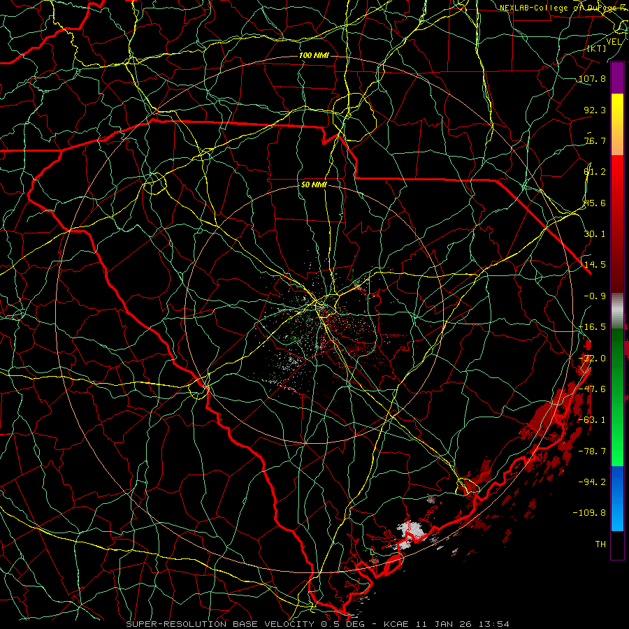This screenshot has width=629, height=629.
Task: Pick the gray segment of the velocity scale
Action: [x=617, y=311]
